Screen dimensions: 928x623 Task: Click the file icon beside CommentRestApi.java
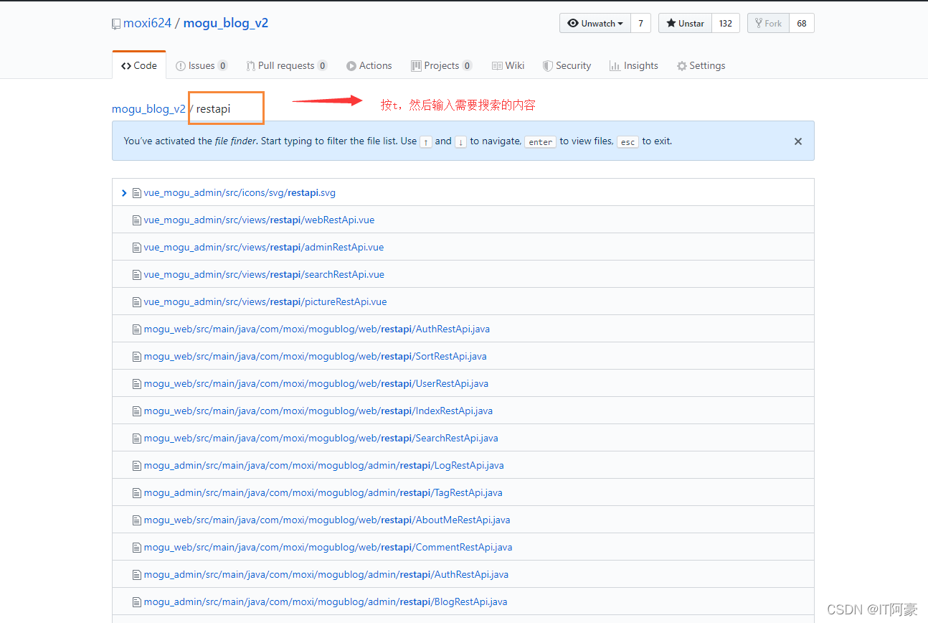136,548
